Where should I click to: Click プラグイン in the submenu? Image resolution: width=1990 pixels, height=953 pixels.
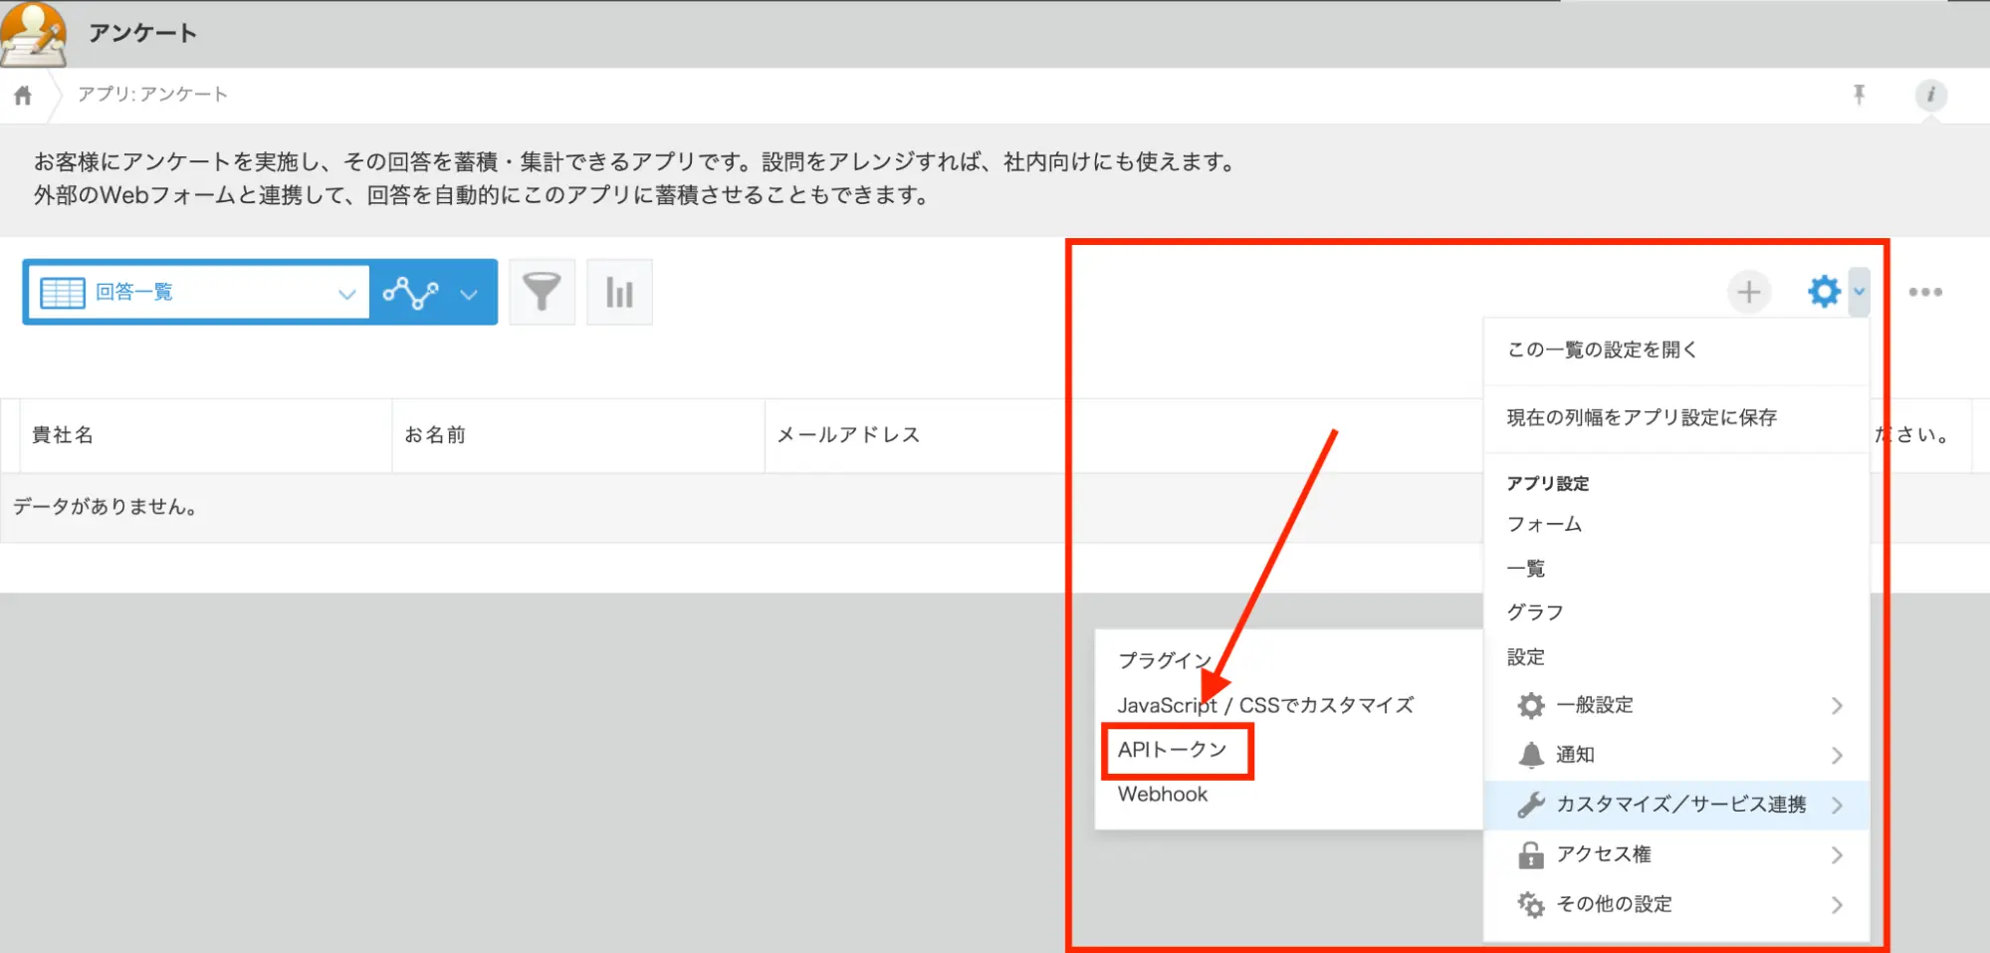1164,660
